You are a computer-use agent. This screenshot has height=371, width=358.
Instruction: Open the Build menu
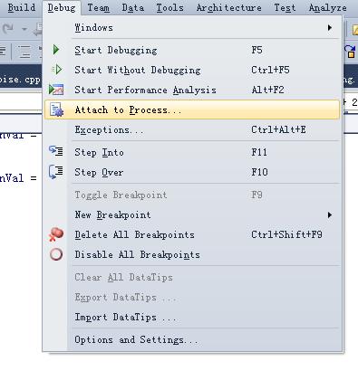pyautogui.click(x=22, y=7)
